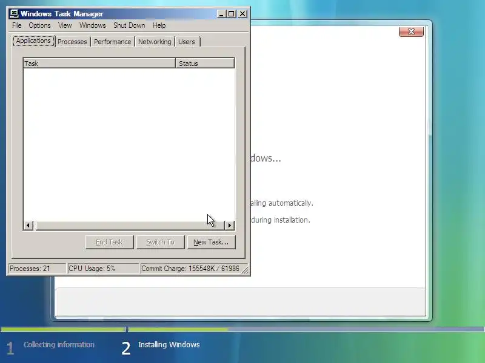485x363 pixels.
Task: Maximize the Windows Task Manager window
Action: 231,14
